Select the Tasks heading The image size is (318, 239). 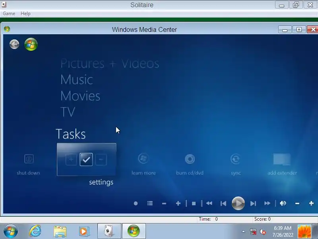(x=71, y=134)
